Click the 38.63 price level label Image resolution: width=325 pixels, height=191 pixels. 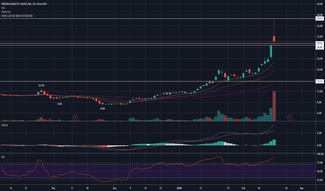click(320, 19)
